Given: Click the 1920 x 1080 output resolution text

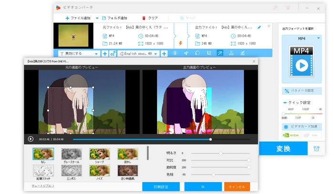Looking at the screenshot, I should pyautogui.click(x=247, y=43).
